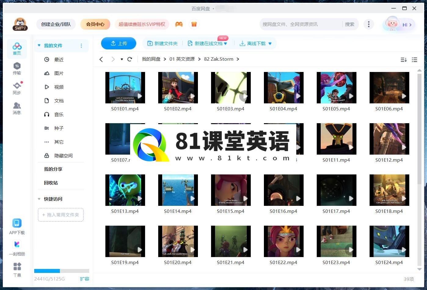Screen dimensions: 427x290
Task: Expand the 快捷访问 section
Action: [x=39, y=199]
